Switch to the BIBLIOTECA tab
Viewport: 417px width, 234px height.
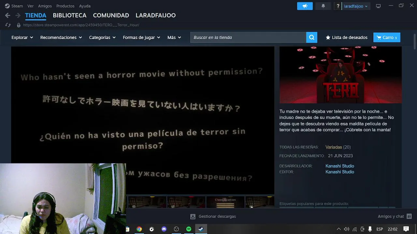69,15
